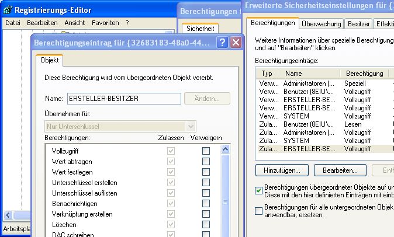Open the Datei menu
The height and width of the screenshot is (237, 394).
(x=13, y=23)
